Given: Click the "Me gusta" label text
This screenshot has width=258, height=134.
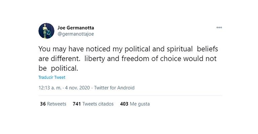Looking at the screenshot, I should click(x=140, y=104).
